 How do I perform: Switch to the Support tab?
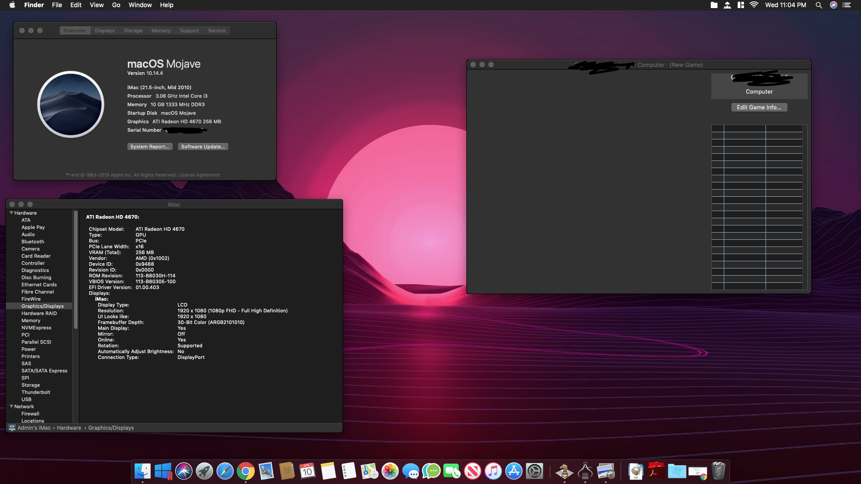click(x=189, y=30)
